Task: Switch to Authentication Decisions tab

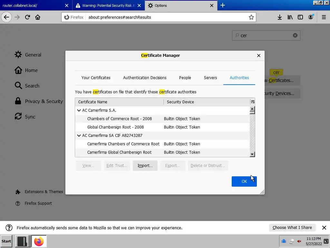Action: [145, 77]
